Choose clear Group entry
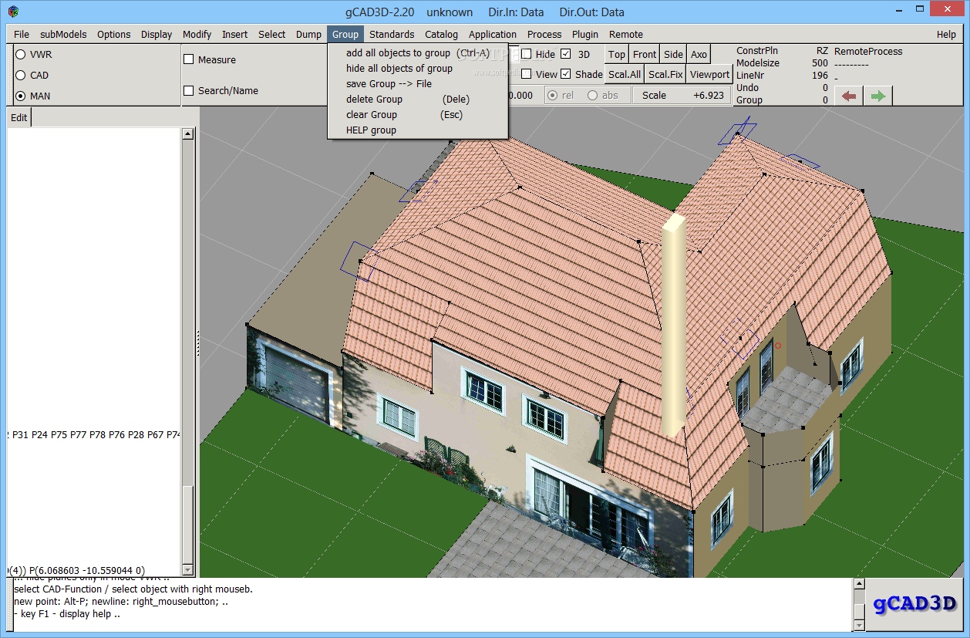This screenshot has height=638, width=970. (417, 115)
